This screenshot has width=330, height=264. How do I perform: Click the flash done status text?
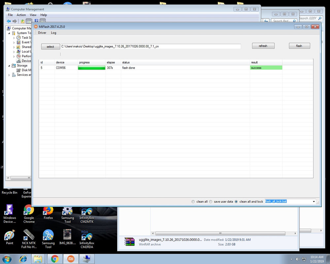click(x=129, y=68)
